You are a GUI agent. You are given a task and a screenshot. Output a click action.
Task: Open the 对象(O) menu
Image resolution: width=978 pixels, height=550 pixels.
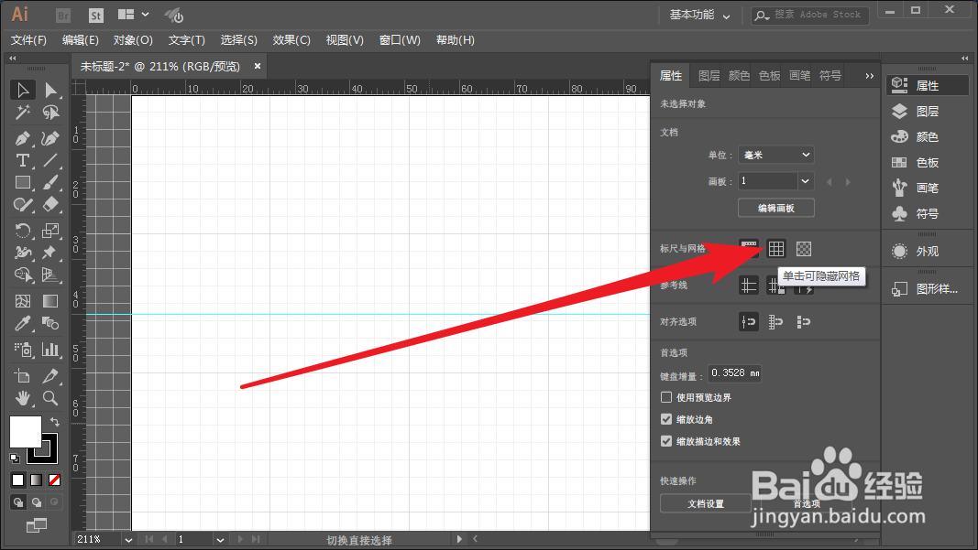133,40
